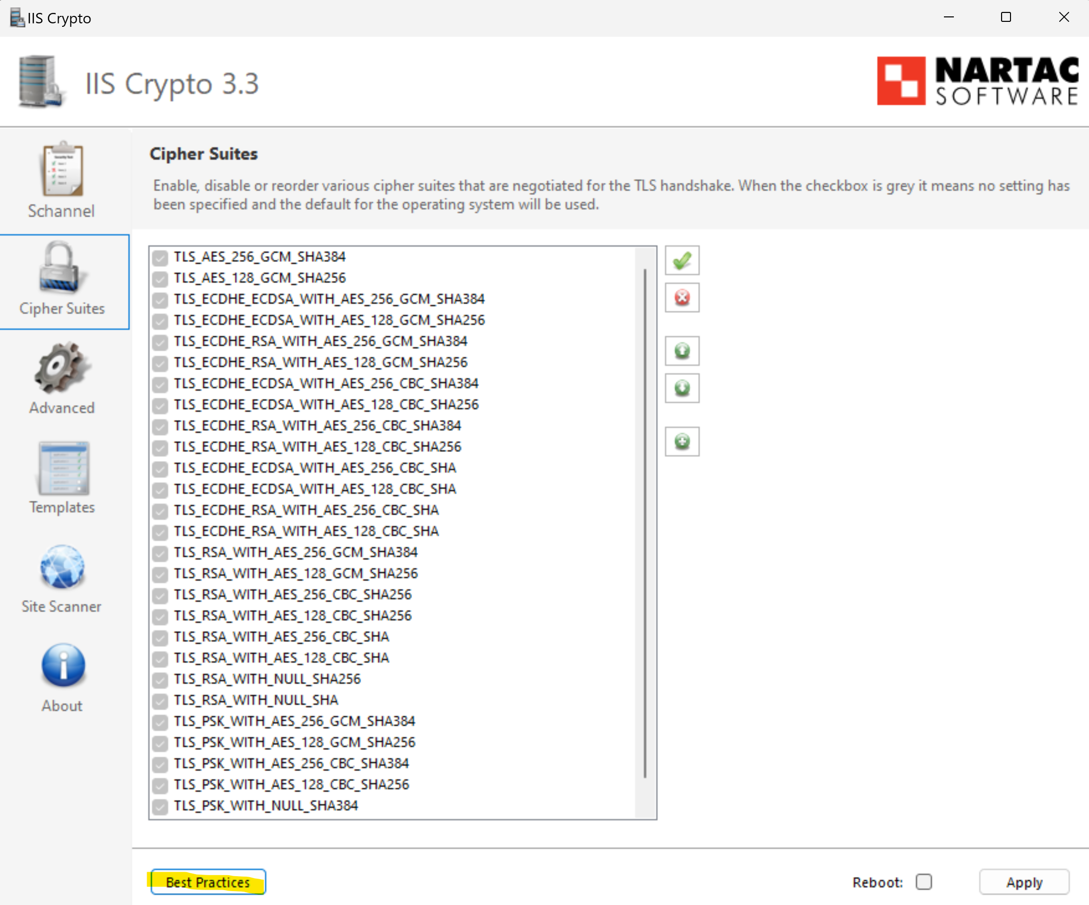1089x905 pixels.
Task: Click the red X disable-all button
Action: [x=682, y=298]
